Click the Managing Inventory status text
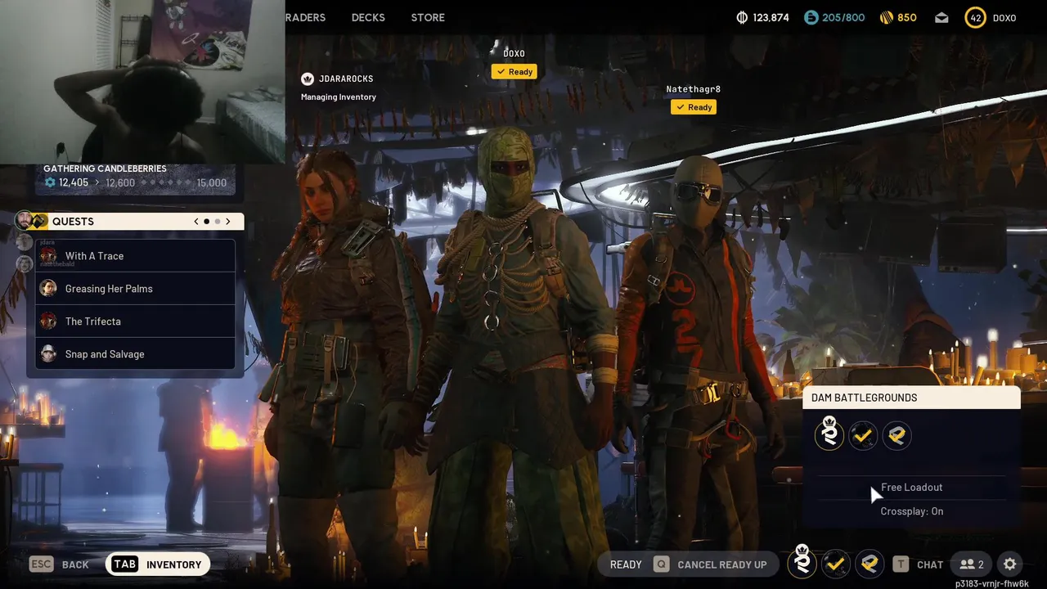This screenshot has width=1047, height=589. [339, 97]
